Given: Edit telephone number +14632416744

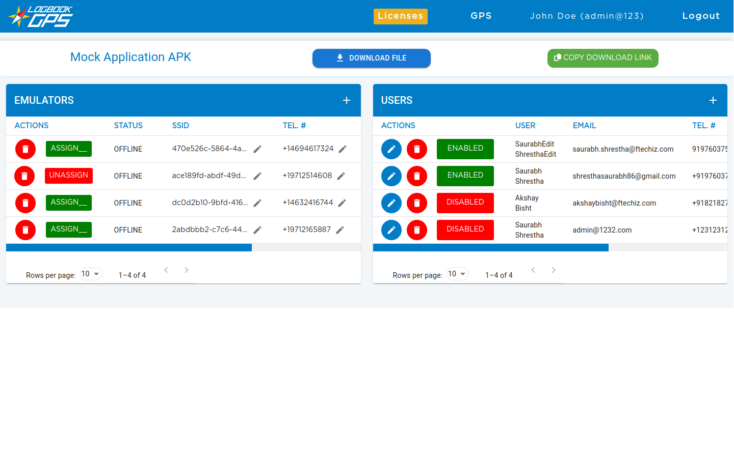Looking at the screenshot, I should click(342, 203).
